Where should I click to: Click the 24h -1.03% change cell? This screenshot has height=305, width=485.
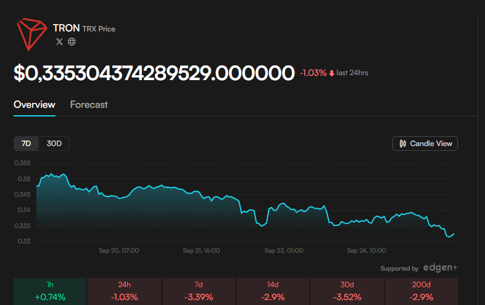pyautogui.click(x=125, y=291)
